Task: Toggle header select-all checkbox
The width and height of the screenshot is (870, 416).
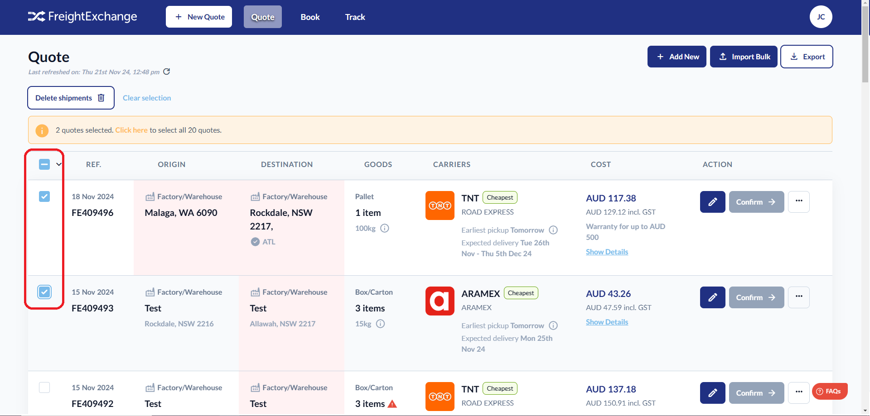Action: (x=44, y=164)
